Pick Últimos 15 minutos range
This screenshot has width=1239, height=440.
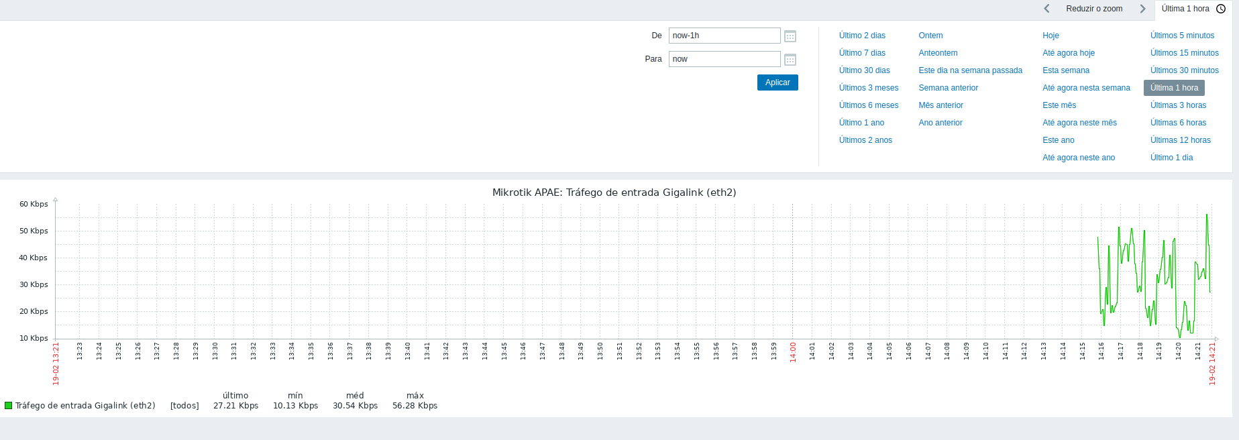pos(1184,53)
